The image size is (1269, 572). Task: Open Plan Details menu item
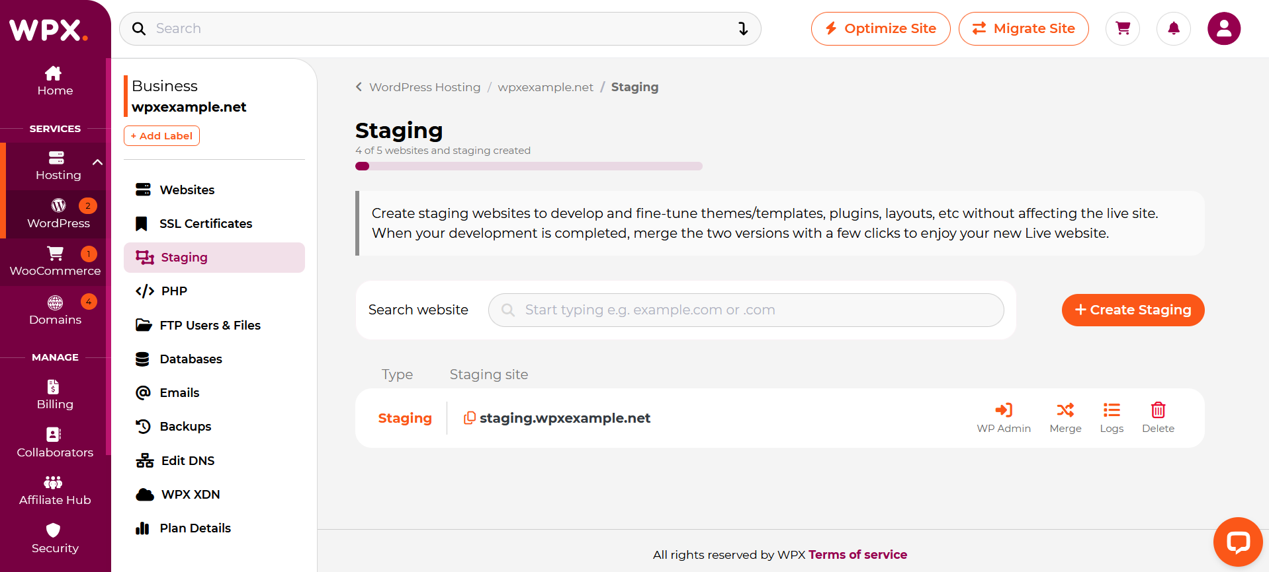coord(214,528)
